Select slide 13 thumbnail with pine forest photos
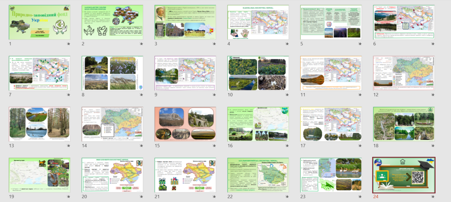This screenshot has width=451, height=202. click(x=39, y=124)
